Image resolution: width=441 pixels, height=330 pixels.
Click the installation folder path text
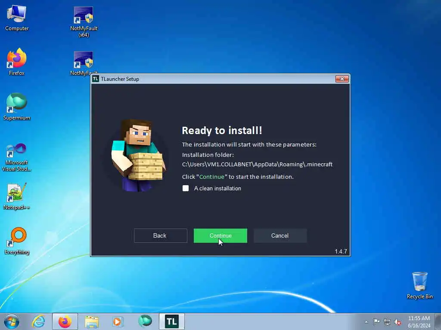click(257, 165)
